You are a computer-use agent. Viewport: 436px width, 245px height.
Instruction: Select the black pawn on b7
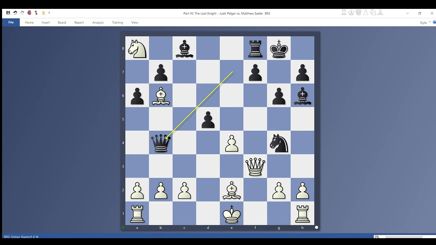(x=161, y=72)
